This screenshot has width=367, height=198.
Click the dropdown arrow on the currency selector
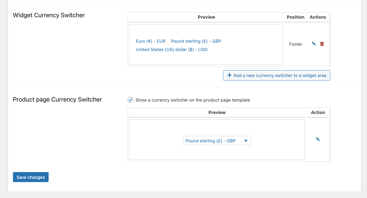coord(246,140)
